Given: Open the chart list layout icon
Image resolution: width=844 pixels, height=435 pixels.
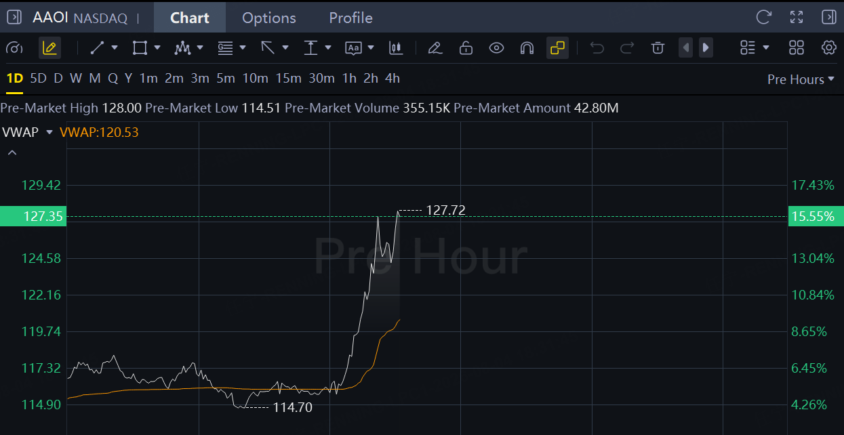Looking at the screenshot, I should 748,48.
